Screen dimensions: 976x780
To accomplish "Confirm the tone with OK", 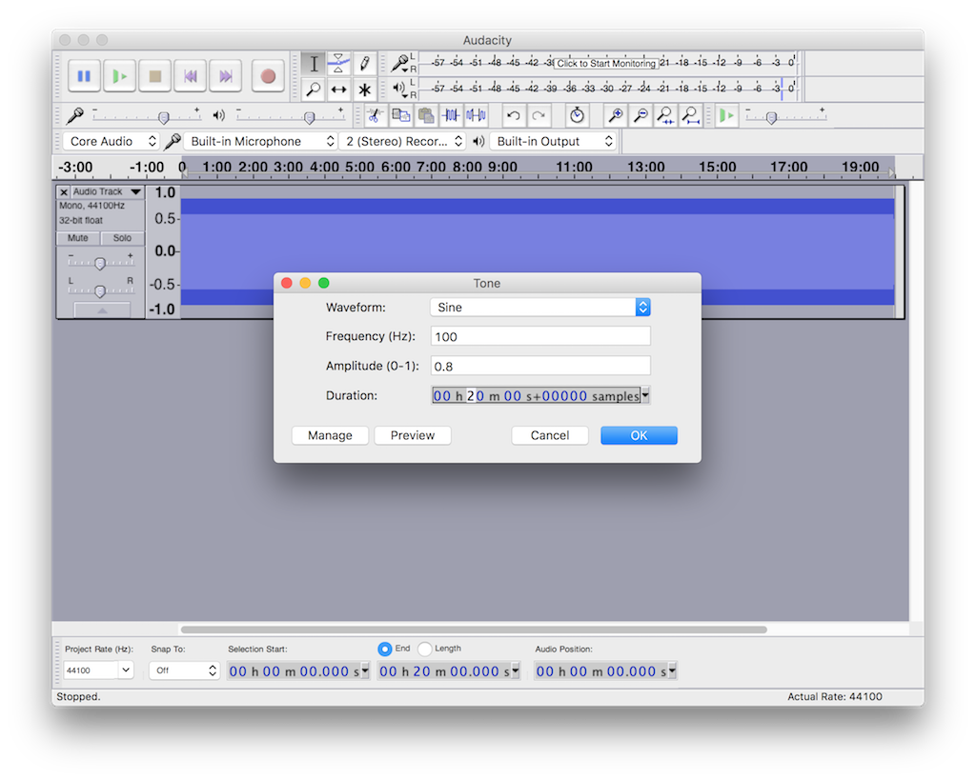I will click(639, 435).
